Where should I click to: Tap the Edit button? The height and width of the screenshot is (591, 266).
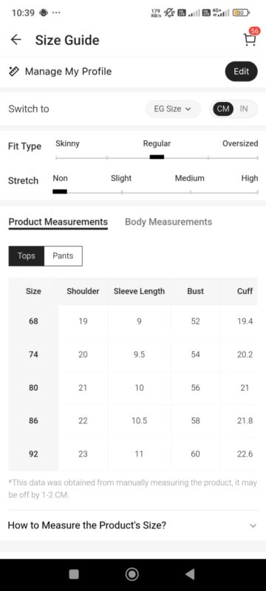(x=241, y=71)
